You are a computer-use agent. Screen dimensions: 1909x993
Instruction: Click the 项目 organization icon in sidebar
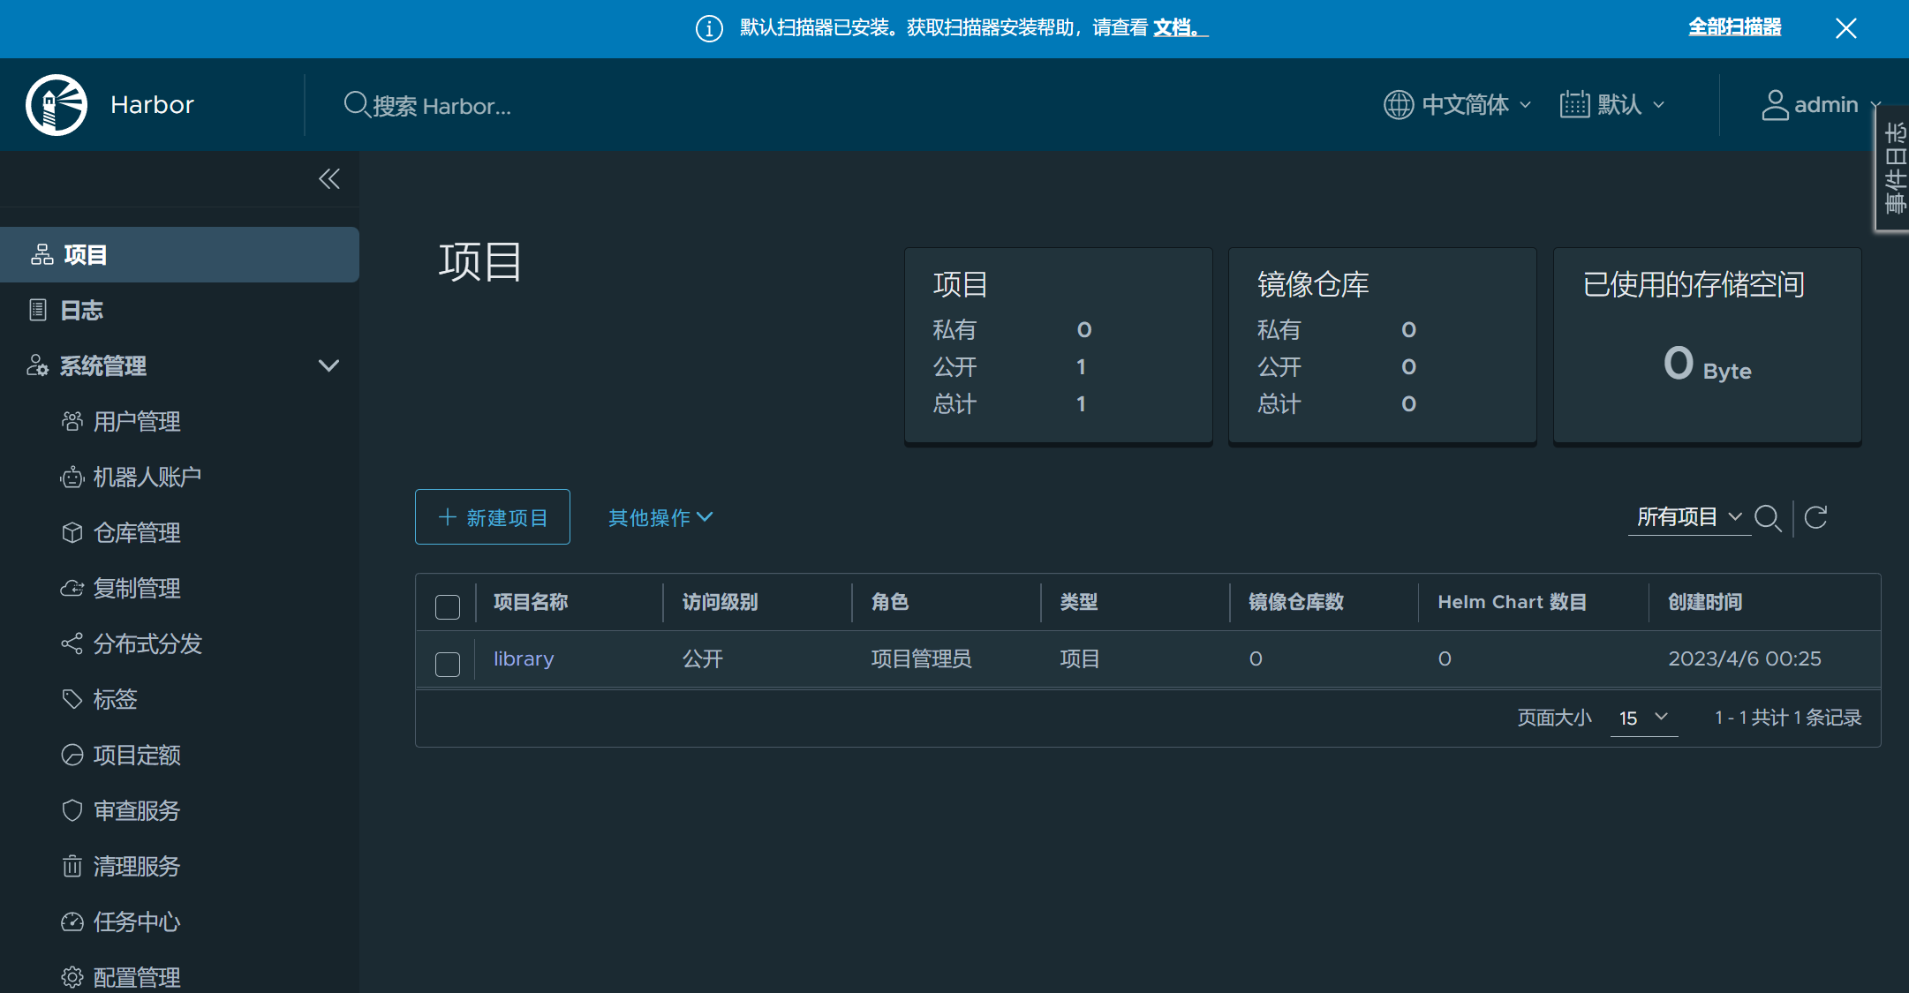coord(42,254)
